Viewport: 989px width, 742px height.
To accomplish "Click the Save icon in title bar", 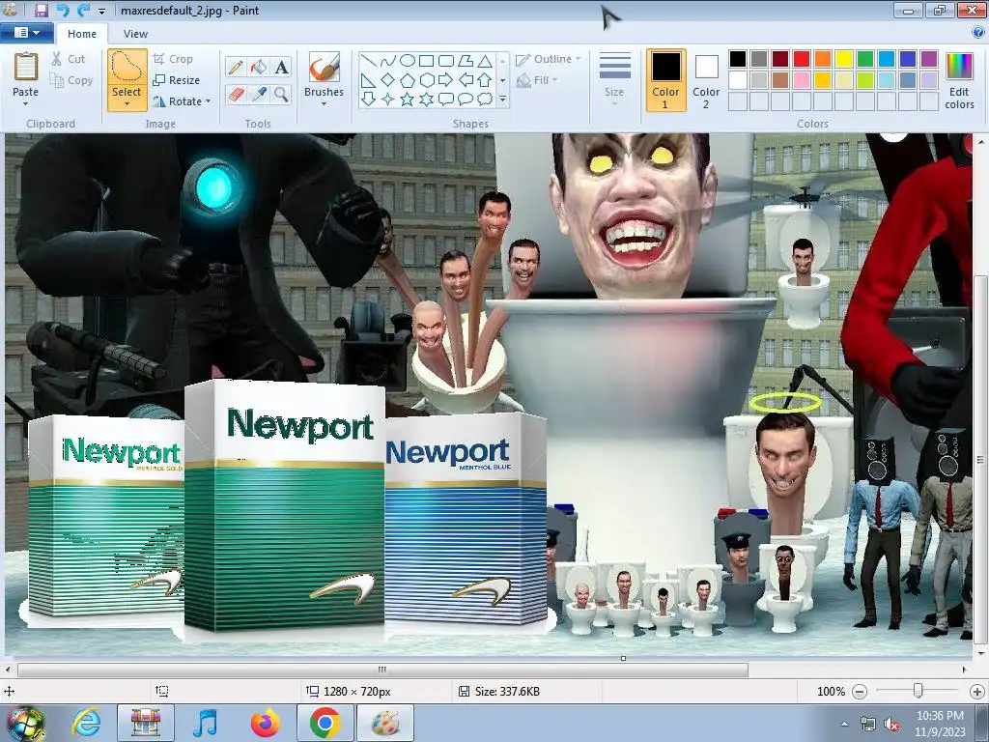I will 41,10.
